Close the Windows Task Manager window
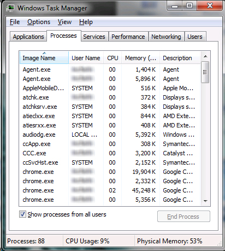This screenshot has height=251, width=225. pos(210,6)
